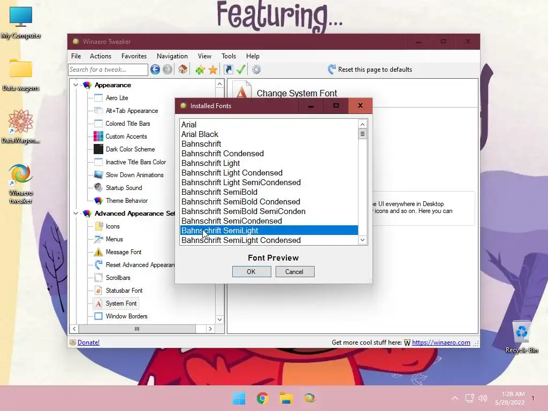
Task: Open the View menu
Action: 204,56
